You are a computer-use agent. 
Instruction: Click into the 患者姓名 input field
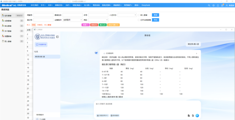pyautogui.click(x=73, y=15)
